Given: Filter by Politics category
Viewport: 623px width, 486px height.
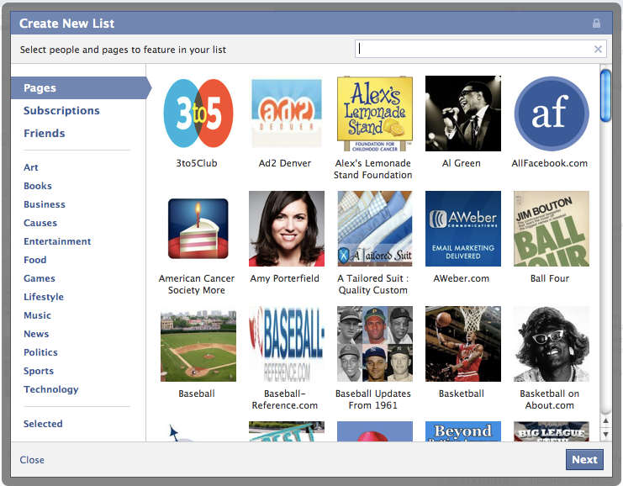Looking at the screenshot, I should [x=40, y=352].
